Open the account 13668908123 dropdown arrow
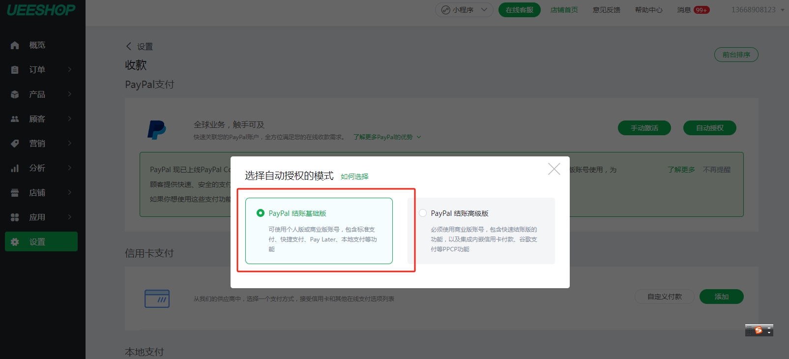This screenshot has width=789, height=359. 782,10
